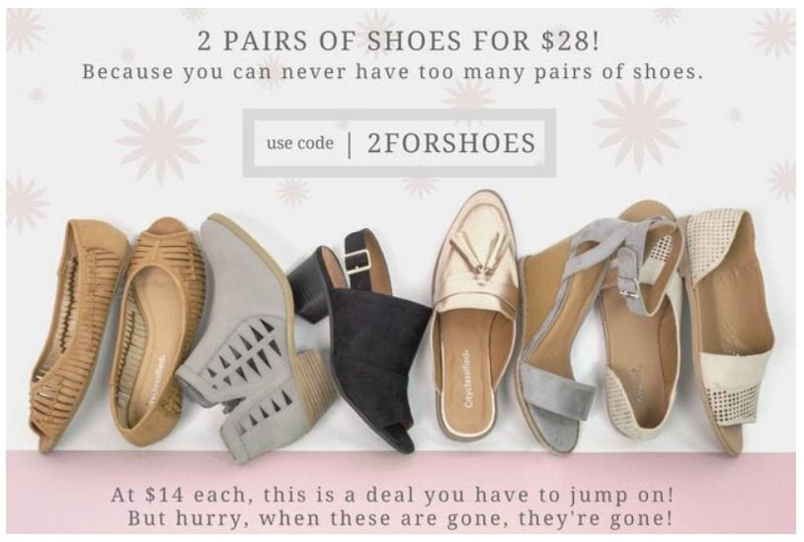Click the pink banner at bottom of ad
This screenshot has width=804, height=542.
[402, 493]
